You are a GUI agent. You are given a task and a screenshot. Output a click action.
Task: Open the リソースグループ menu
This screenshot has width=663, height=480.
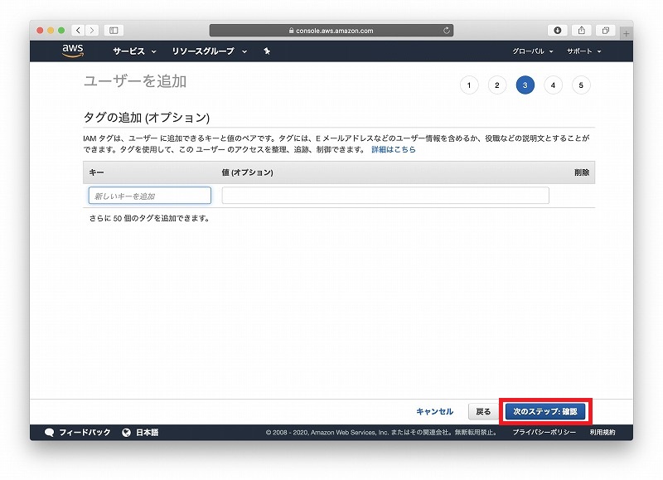(210, 51)
